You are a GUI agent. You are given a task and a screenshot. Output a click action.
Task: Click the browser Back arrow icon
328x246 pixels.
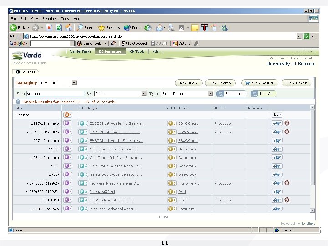[x=13, y=27]
